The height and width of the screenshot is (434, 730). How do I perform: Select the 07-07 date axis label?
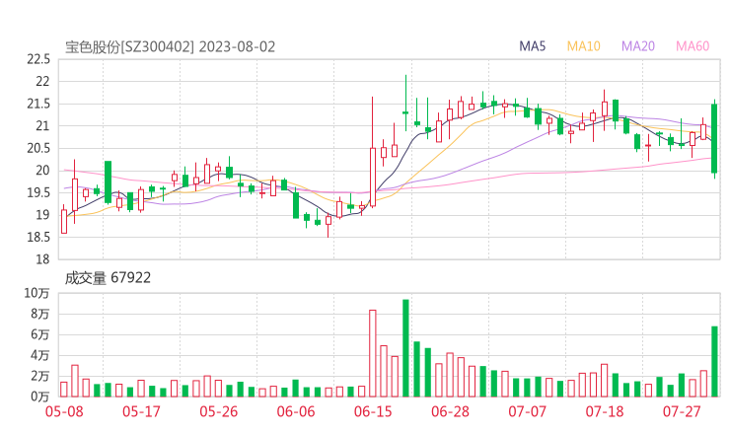click(528, 411)
